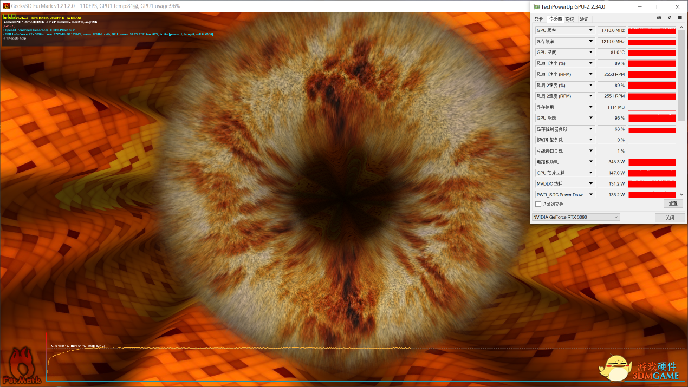Take a GPU-Z screenshot with camera icon

[x=659, y=18]
